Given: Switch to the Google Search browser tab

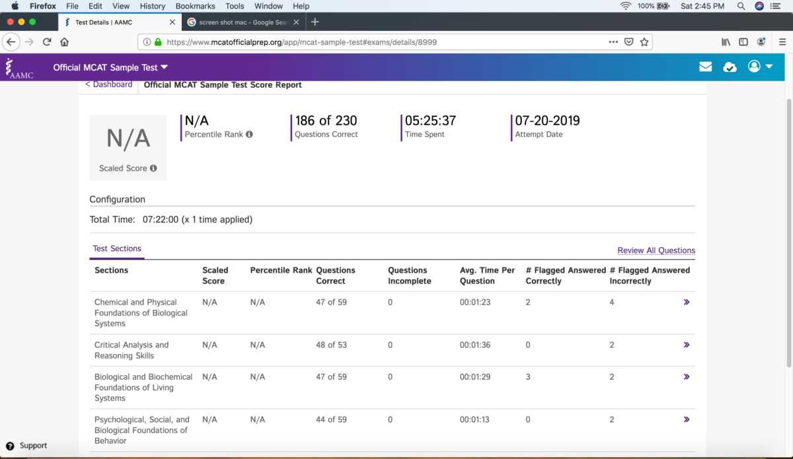Looking at the screenshot, I should coord(243,22).
